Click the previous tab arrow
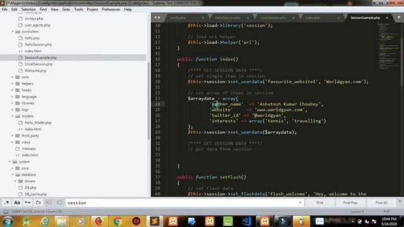This screenshot has width=404, height=227. click(155, 18)
